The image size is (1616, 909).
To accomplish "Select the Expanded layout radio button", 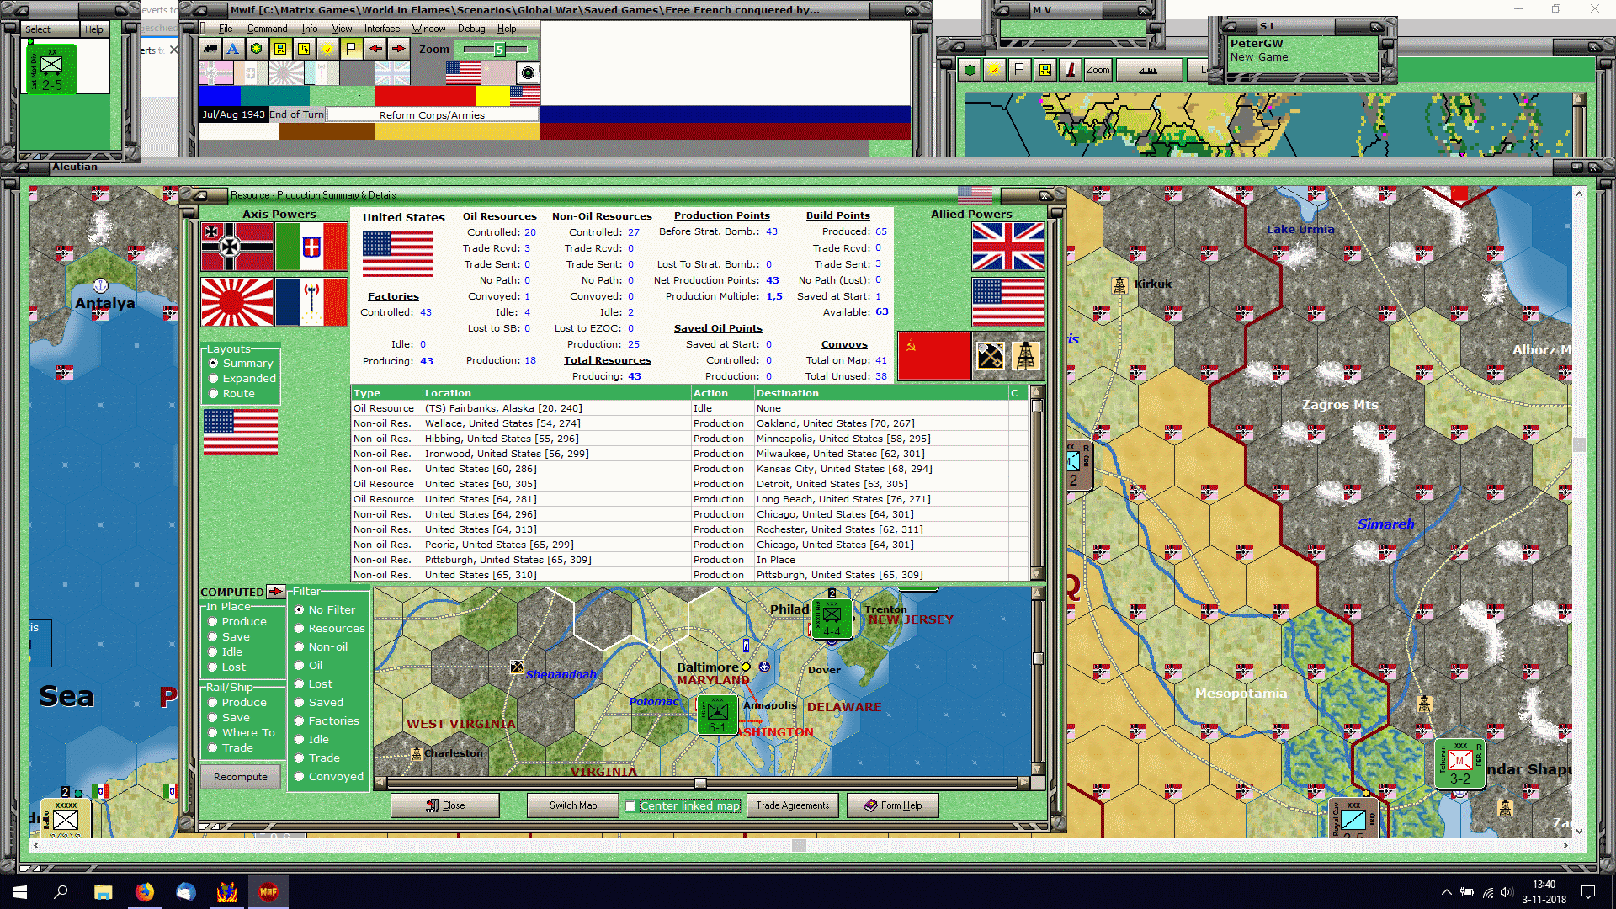I will [x=214, y=379].
